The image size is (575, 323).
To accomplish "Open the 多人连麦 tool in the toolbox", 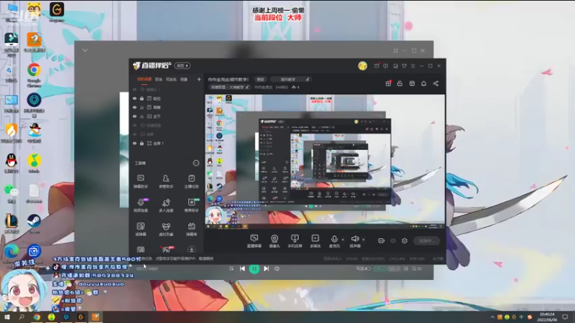I will click(166, 205).
